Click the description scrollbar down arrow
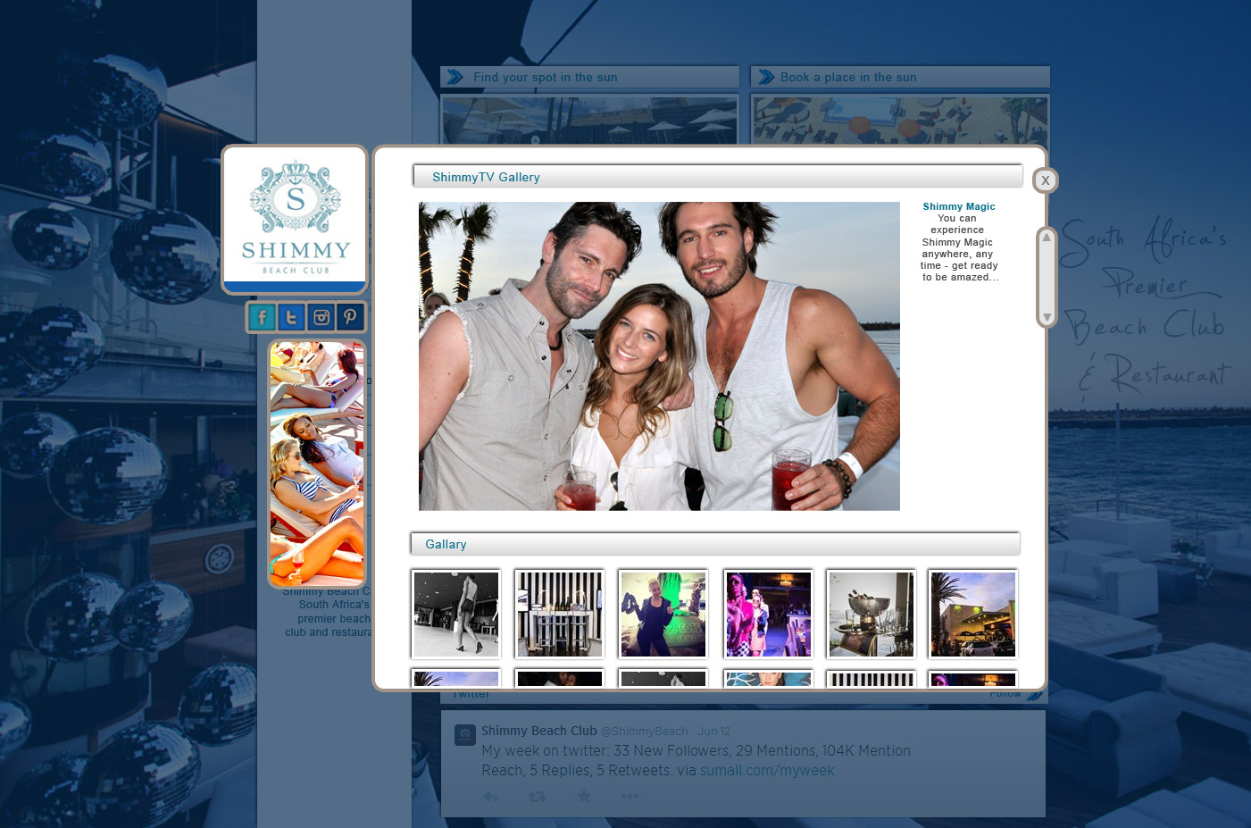 1047,317
